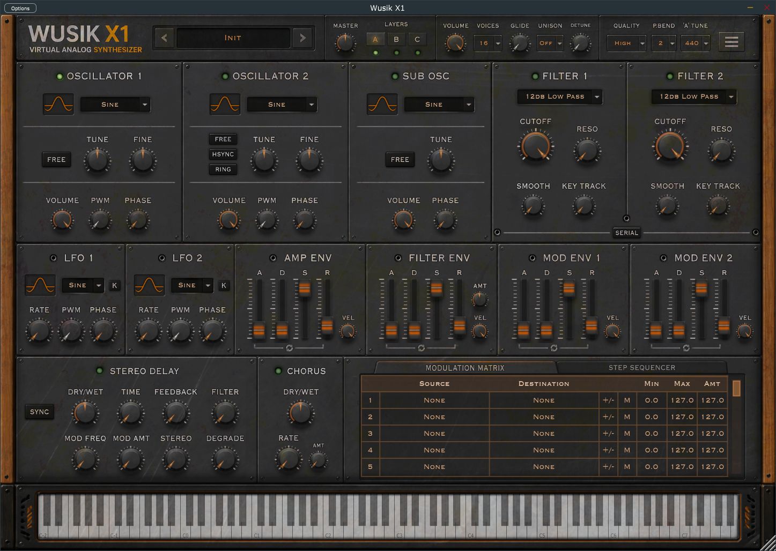This screenshot has width=776, height=551.
Task: Toggle Chorus power LED
Action: [x=278, y=370]
